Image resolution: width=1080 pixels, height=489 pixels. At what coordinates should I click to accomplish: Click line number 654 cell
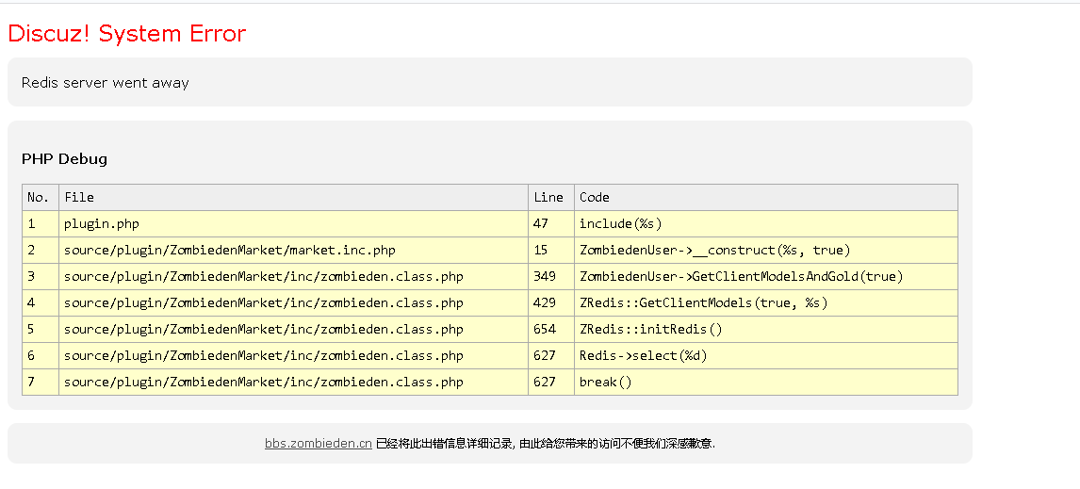(x=545, y=329)
